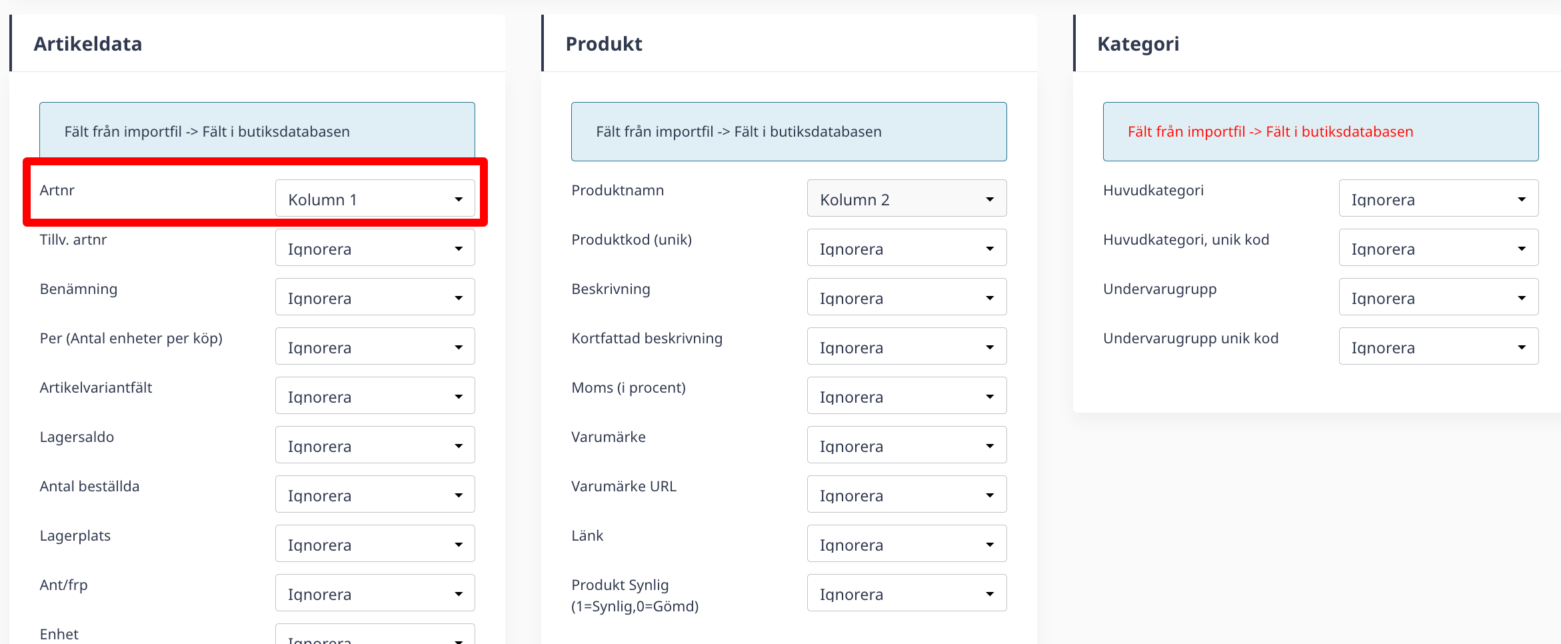Expand the Produktkod (unik) dropdown
This screenshot has height=644, width=1561.
(x=906, y=247)
